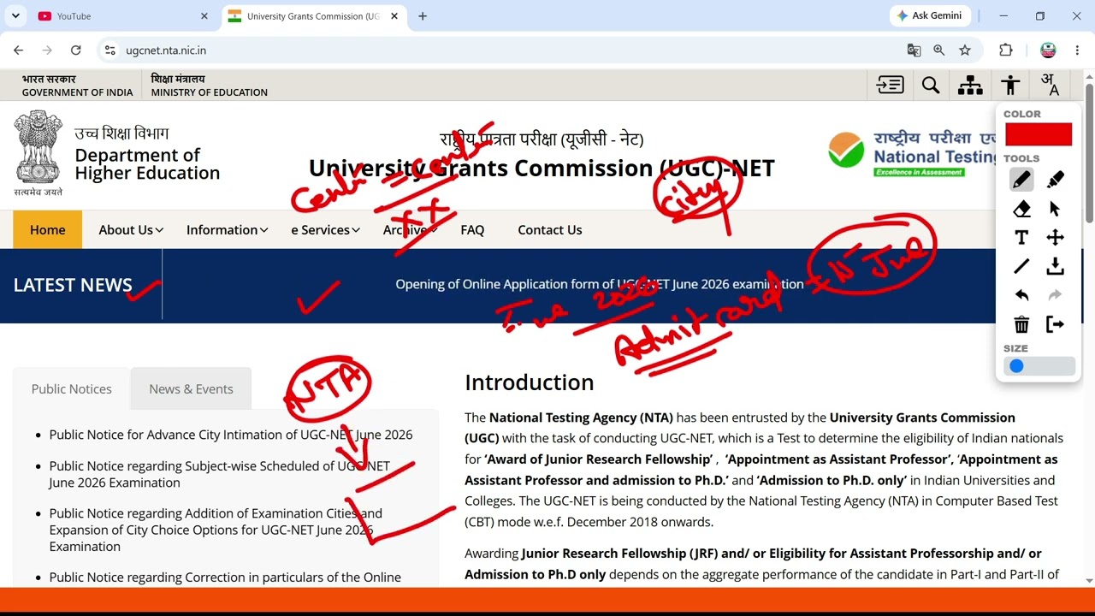Open the site search magnifier

(931, 85)
